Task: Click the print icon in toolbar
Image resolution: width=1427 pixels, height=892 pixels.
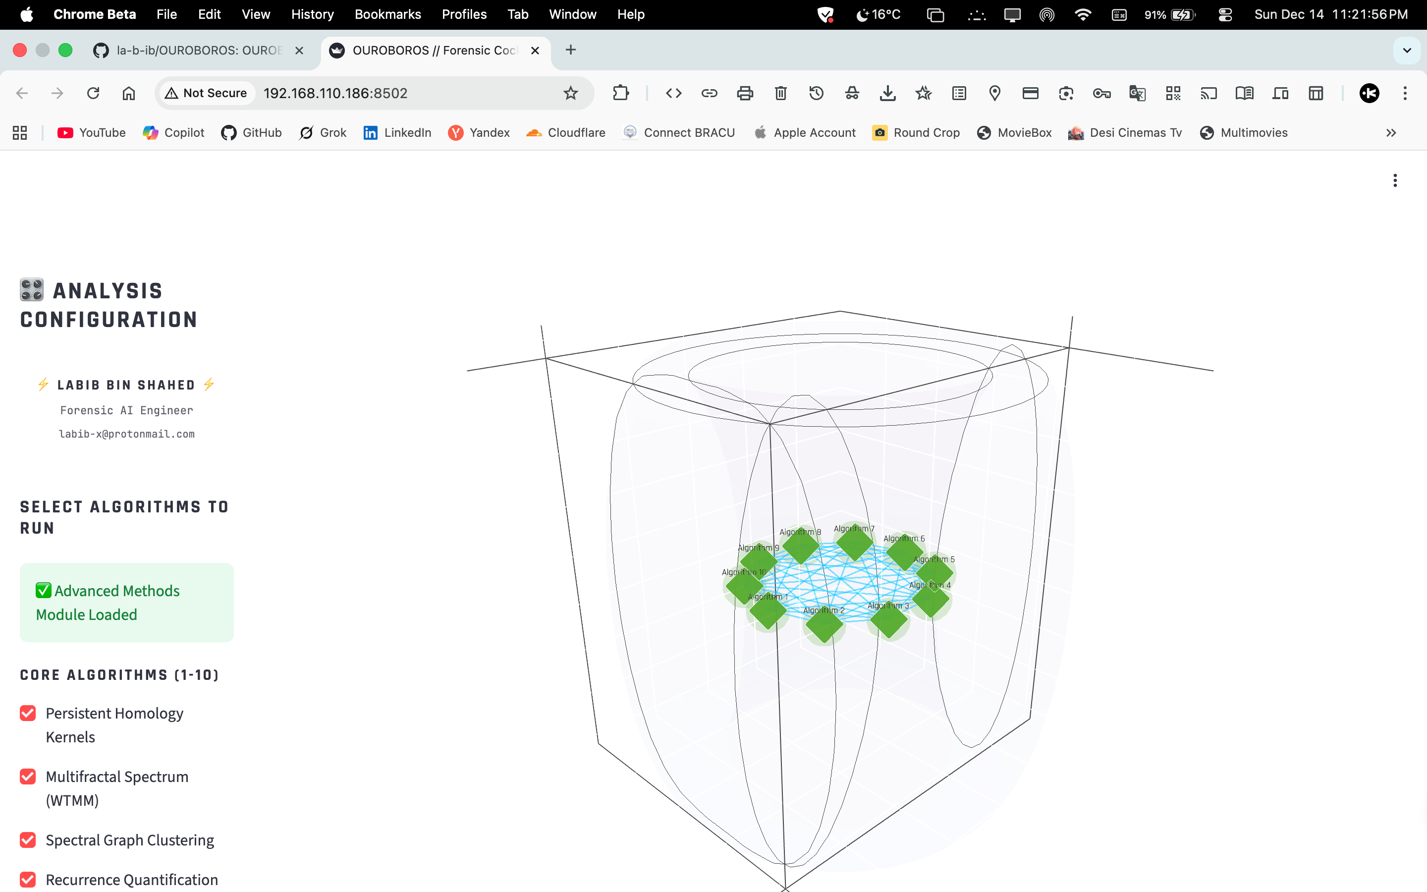Action: pyautogui.click(x=745, y=93)
